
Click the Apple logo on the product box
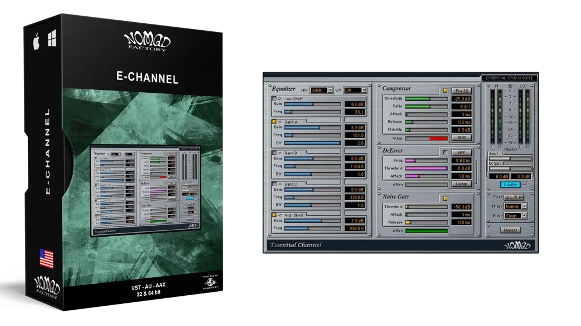36,42
